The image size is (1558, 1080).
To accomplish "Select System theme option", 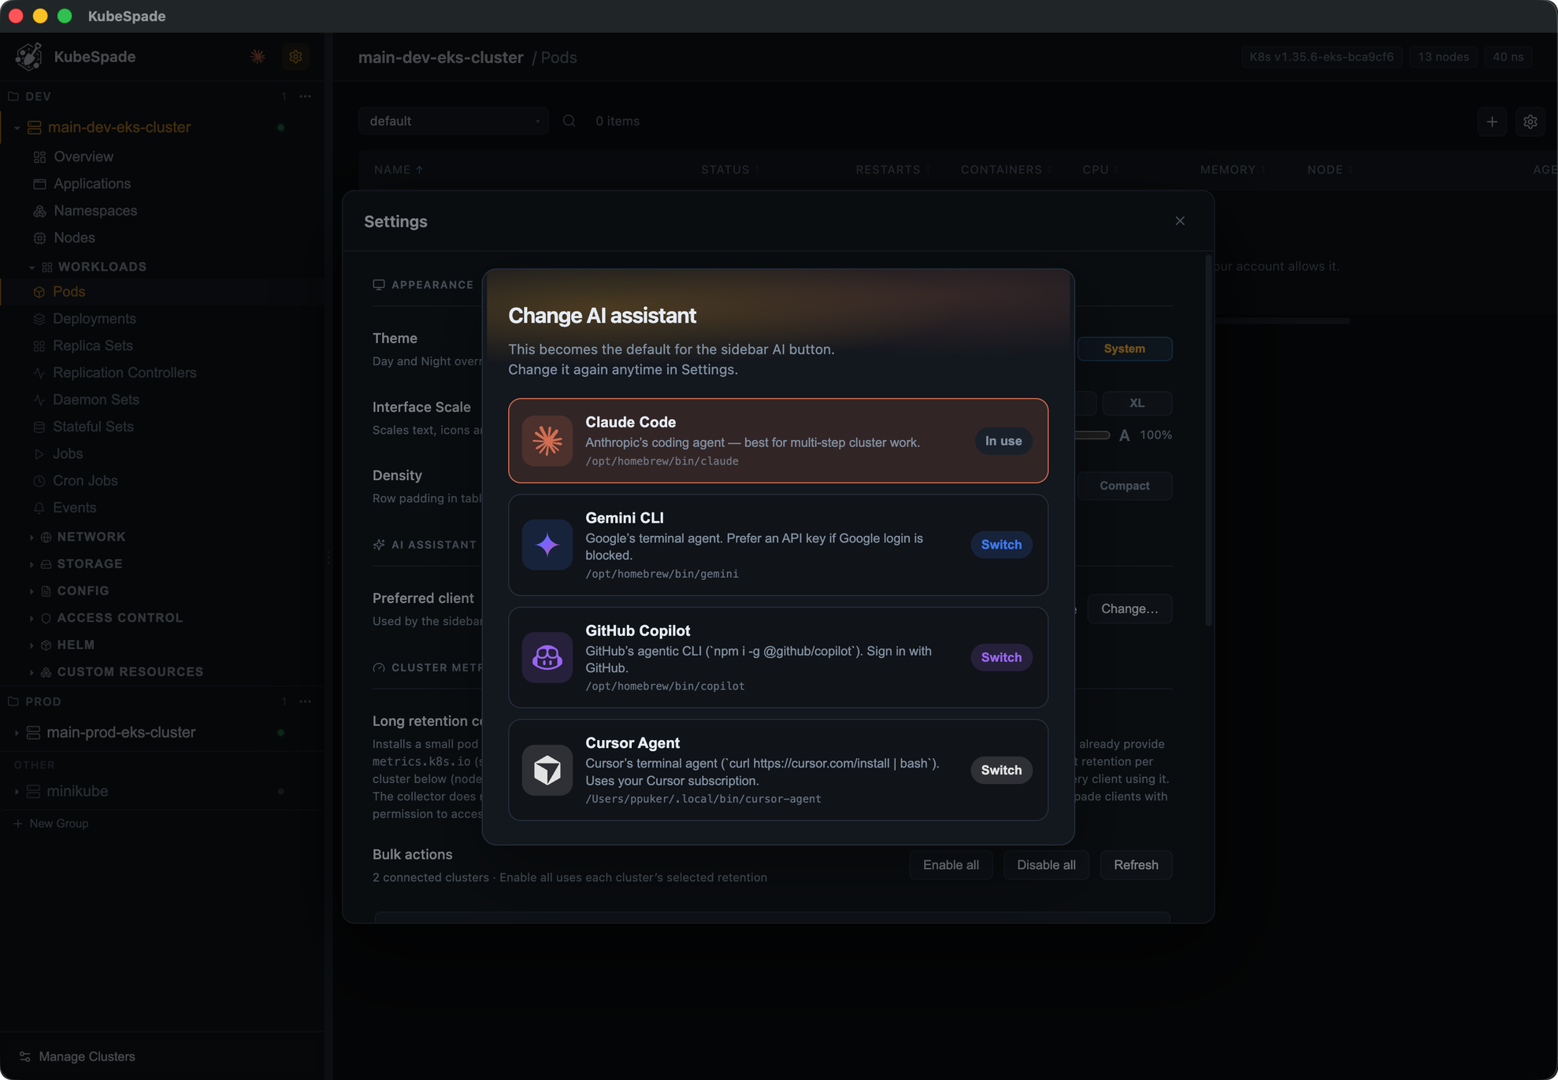I will 1124,349.
